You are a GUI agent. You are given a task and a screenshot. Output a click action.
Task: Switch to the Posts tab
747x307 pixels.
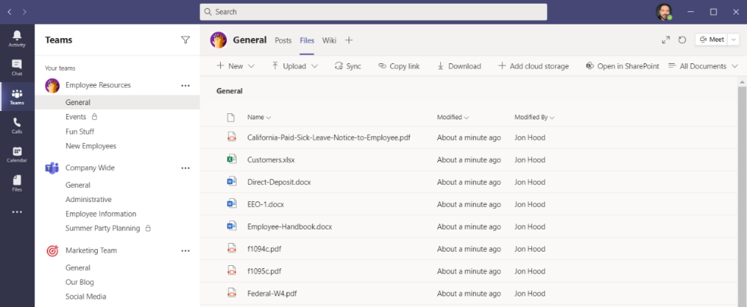(283, 40)
